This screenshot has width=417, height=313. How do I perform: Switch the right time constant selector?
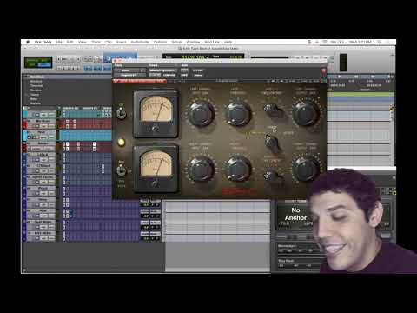coord(273,176)
